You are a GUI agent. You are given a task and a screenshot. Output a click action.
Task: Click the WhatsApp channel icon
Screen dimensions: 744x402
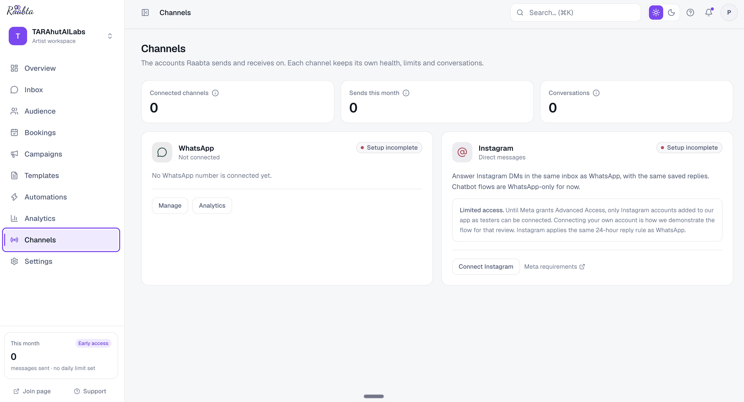[x=162, y=152]
